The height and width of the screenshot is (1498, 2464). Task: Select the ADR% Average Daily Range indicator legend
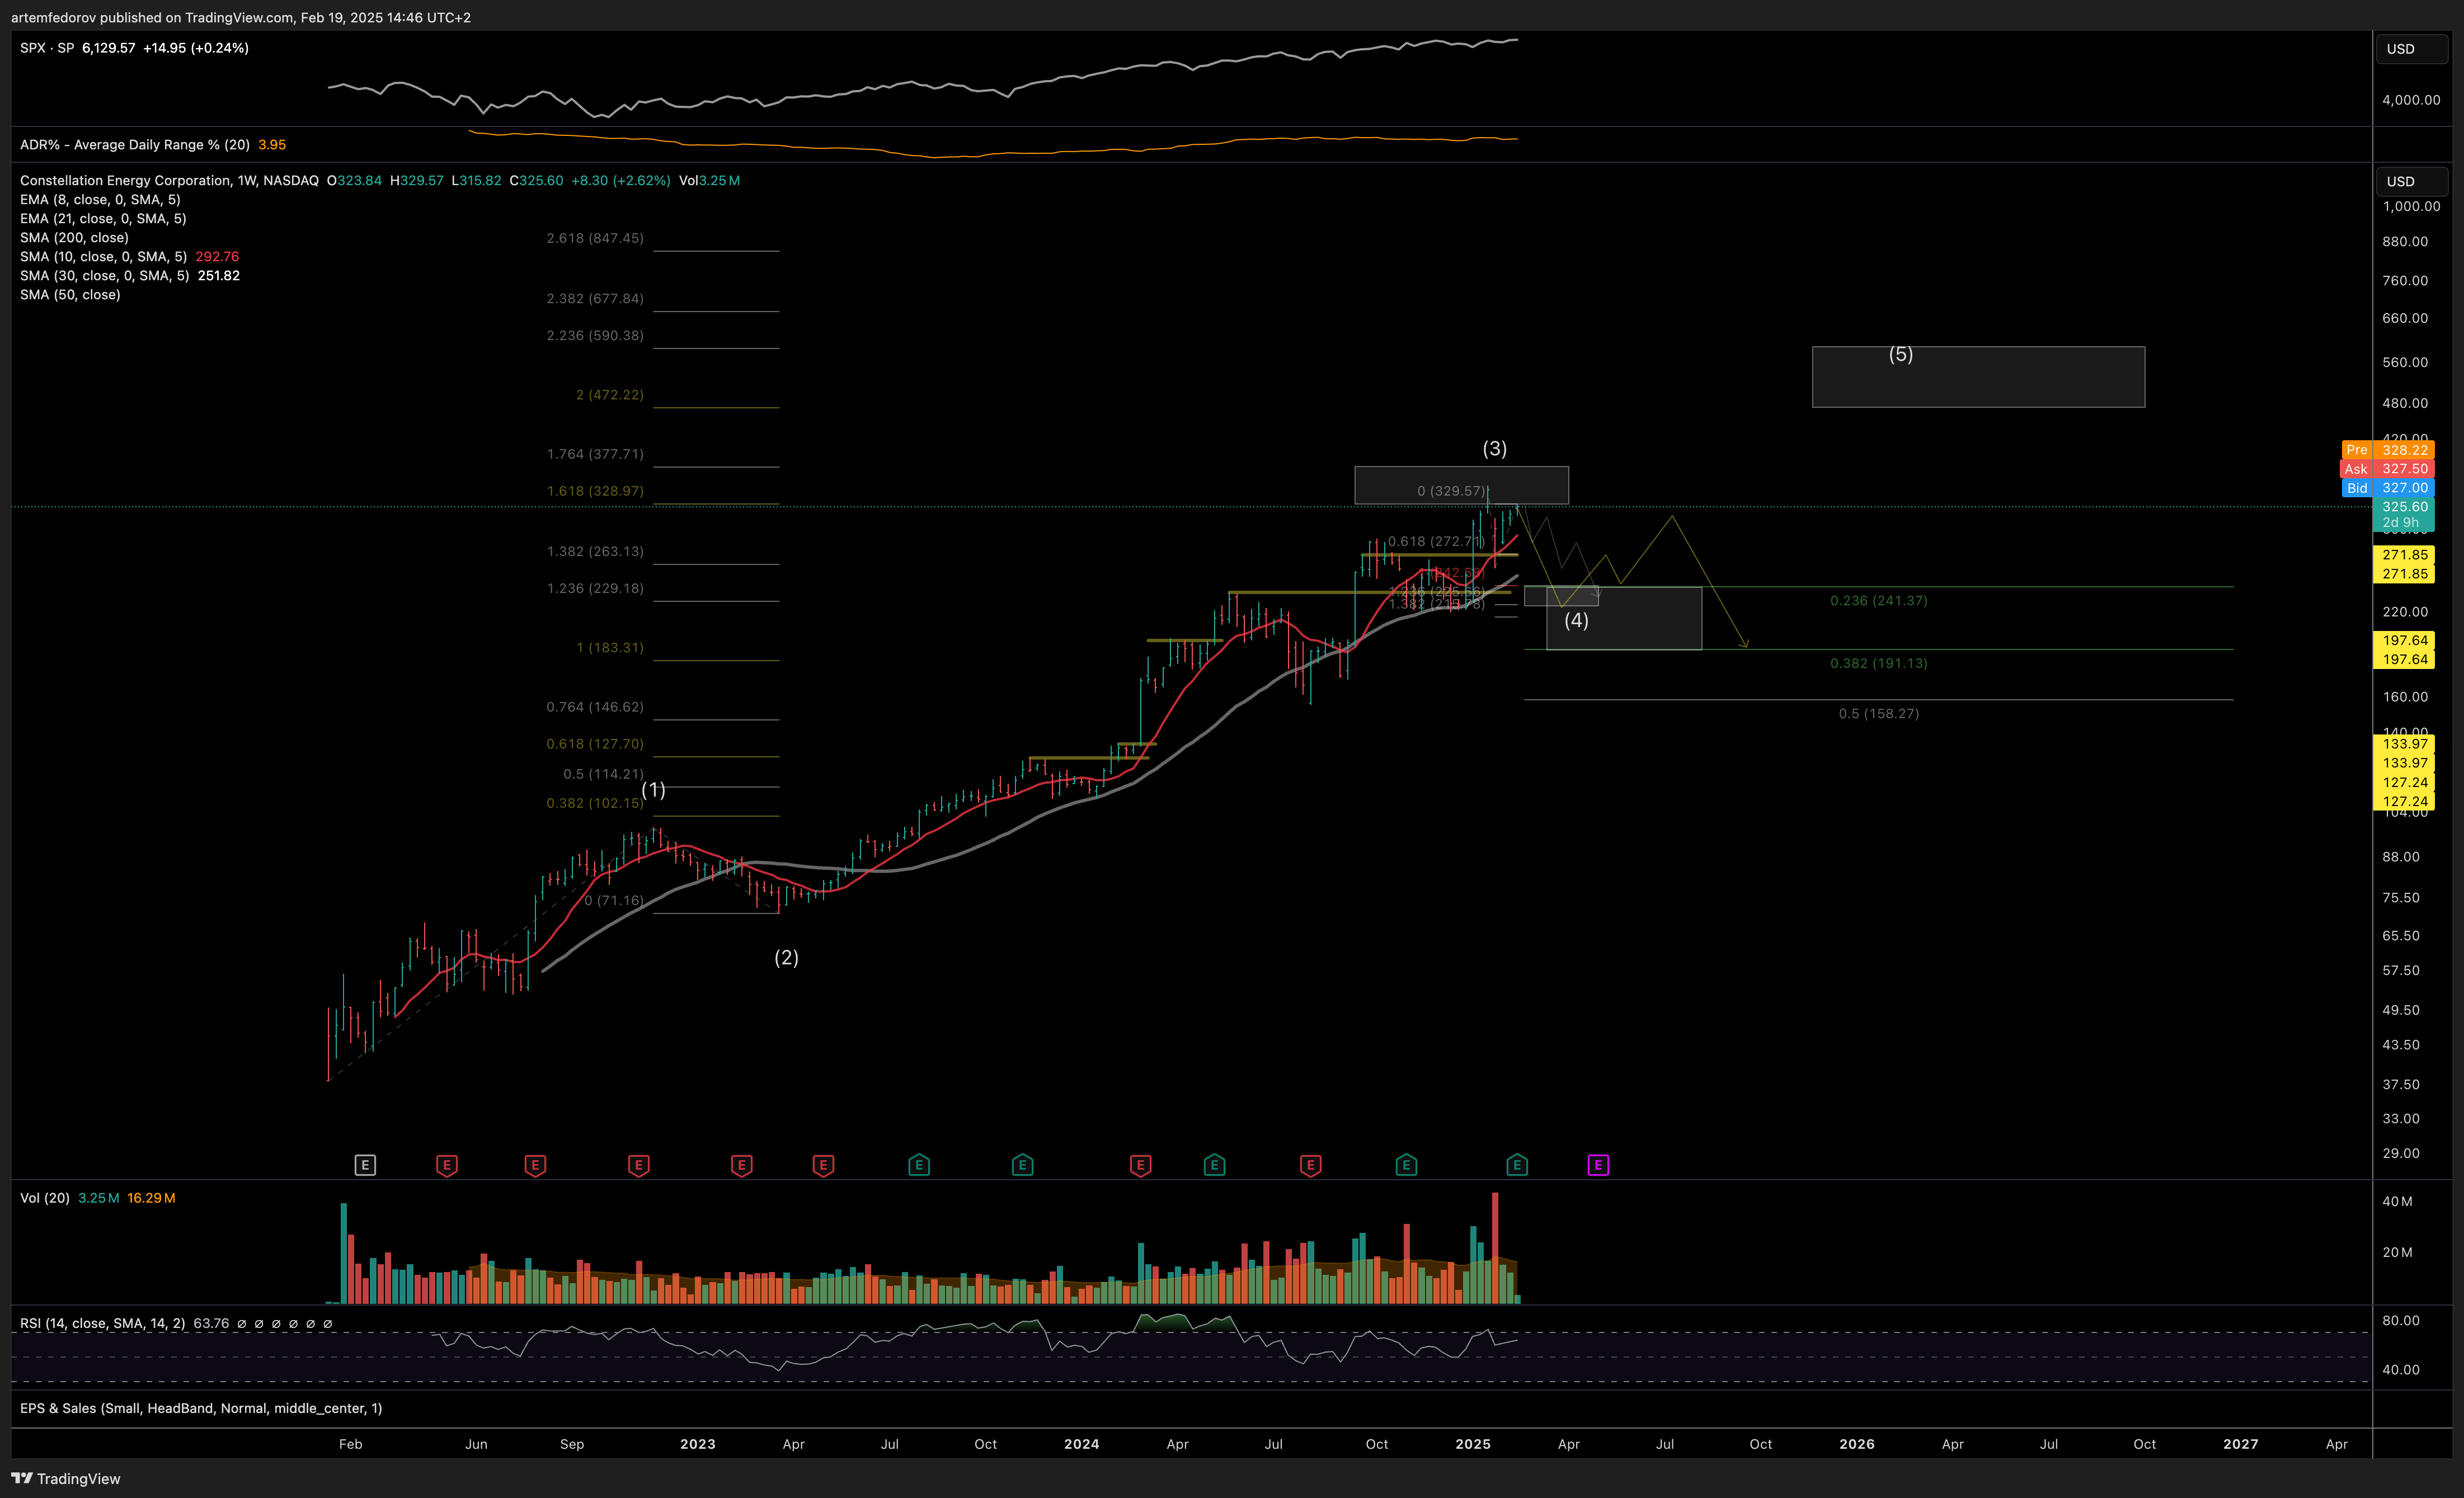point(135,145)
